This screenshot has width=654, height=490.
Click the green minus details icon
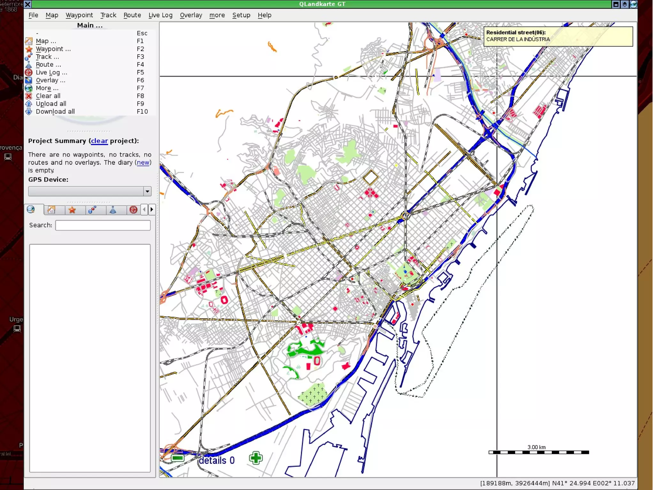[x=178, y=458]
